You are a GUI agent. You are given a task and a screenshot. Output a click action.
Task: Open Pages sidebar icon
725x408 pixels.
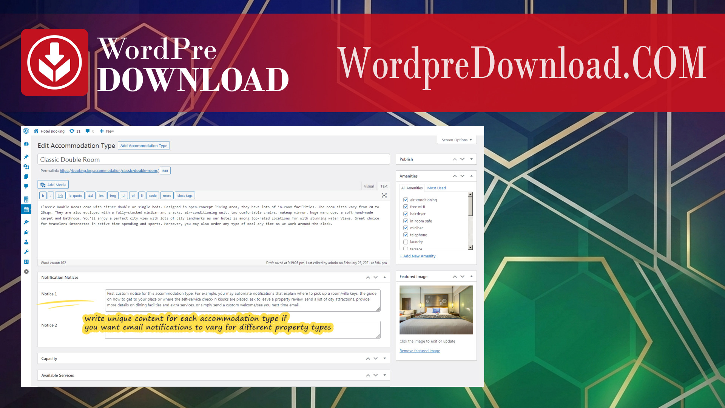pyautogui.click(x=26, y=176)
